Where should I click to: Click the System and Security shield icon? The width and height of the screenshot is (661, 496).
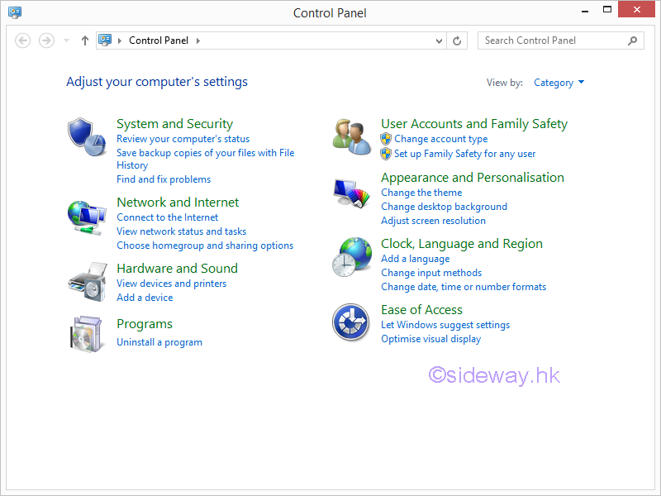(87, 136)
